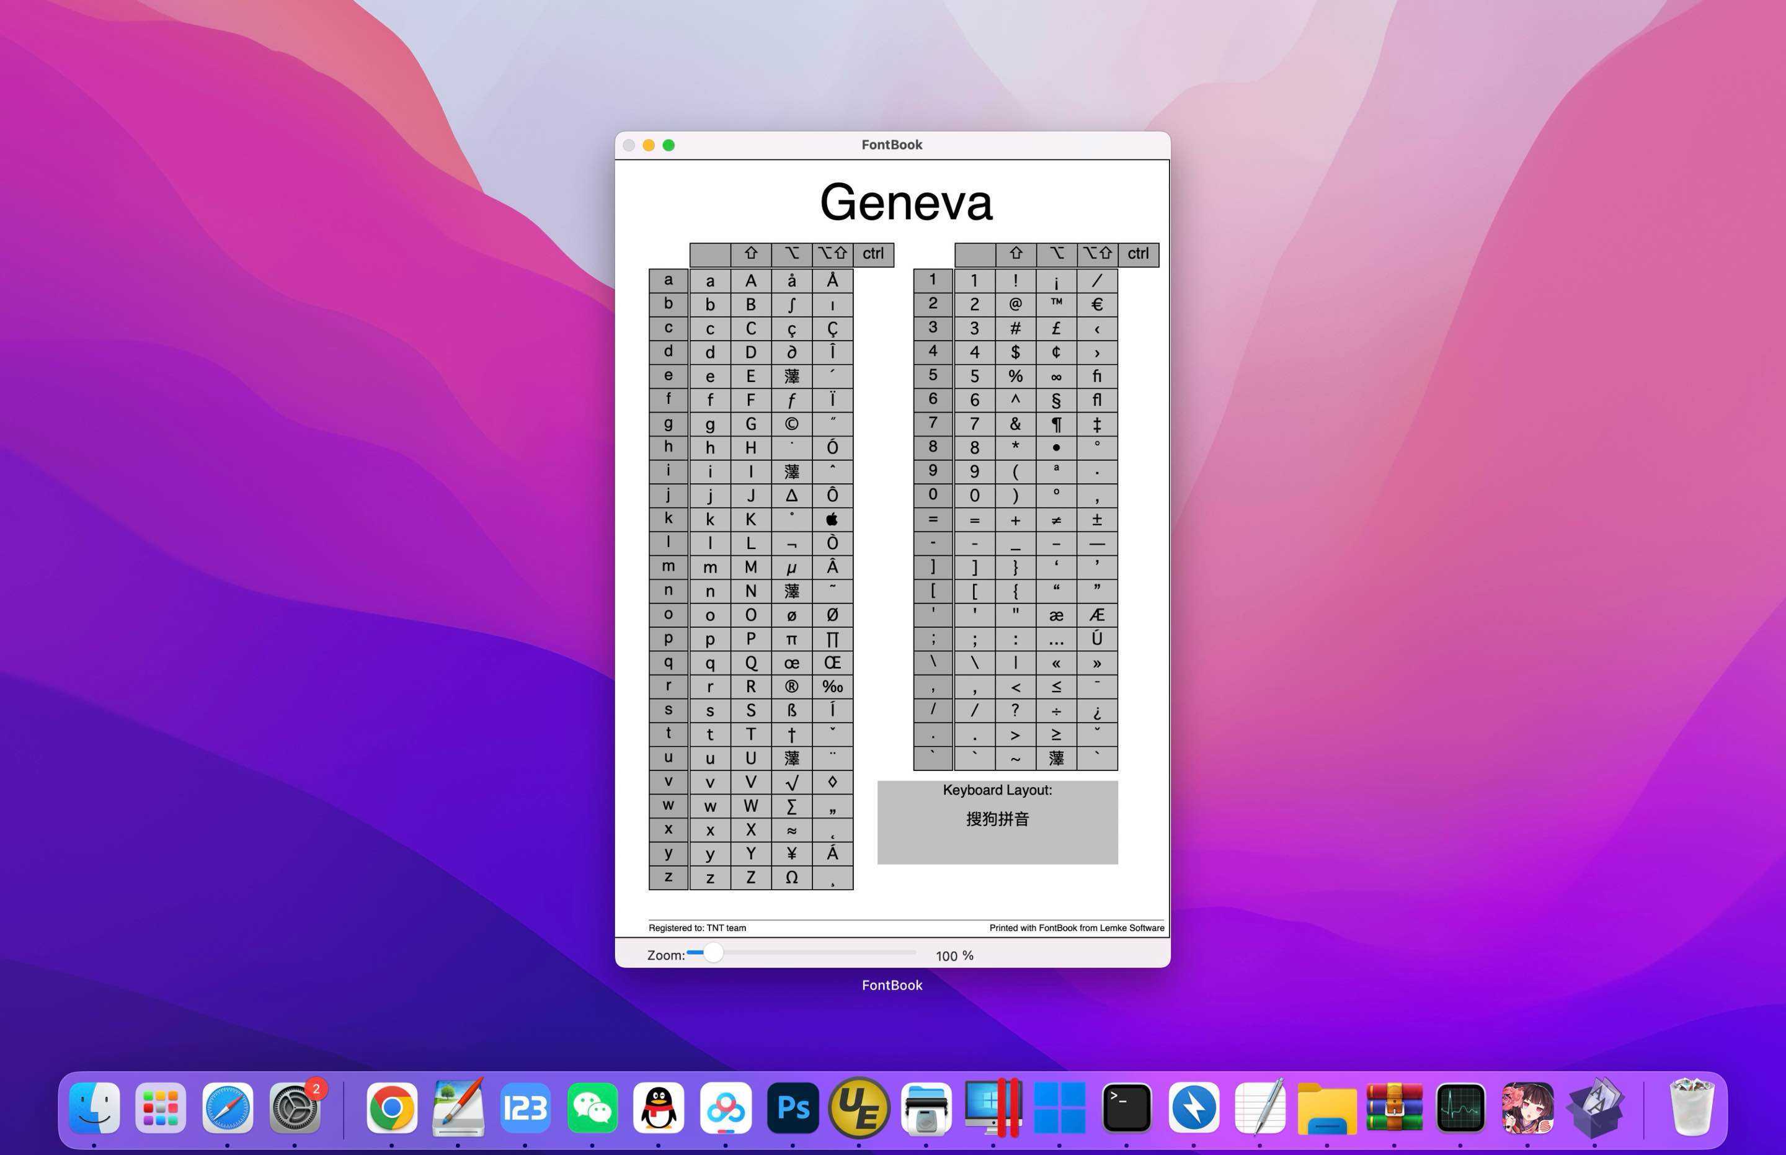Viewport: 1786px width, 1155px height.
Task: Launch Terminal from the dock
Action: (1126, 1108)
